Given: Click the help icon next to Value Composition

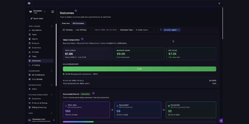Looking at the screenshot, I should (x=82, y=39).
